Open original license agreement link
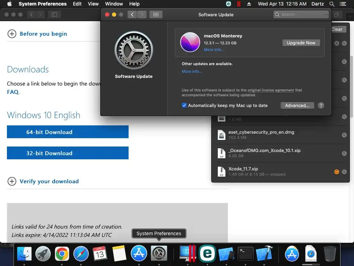 [x=271, y=90]
